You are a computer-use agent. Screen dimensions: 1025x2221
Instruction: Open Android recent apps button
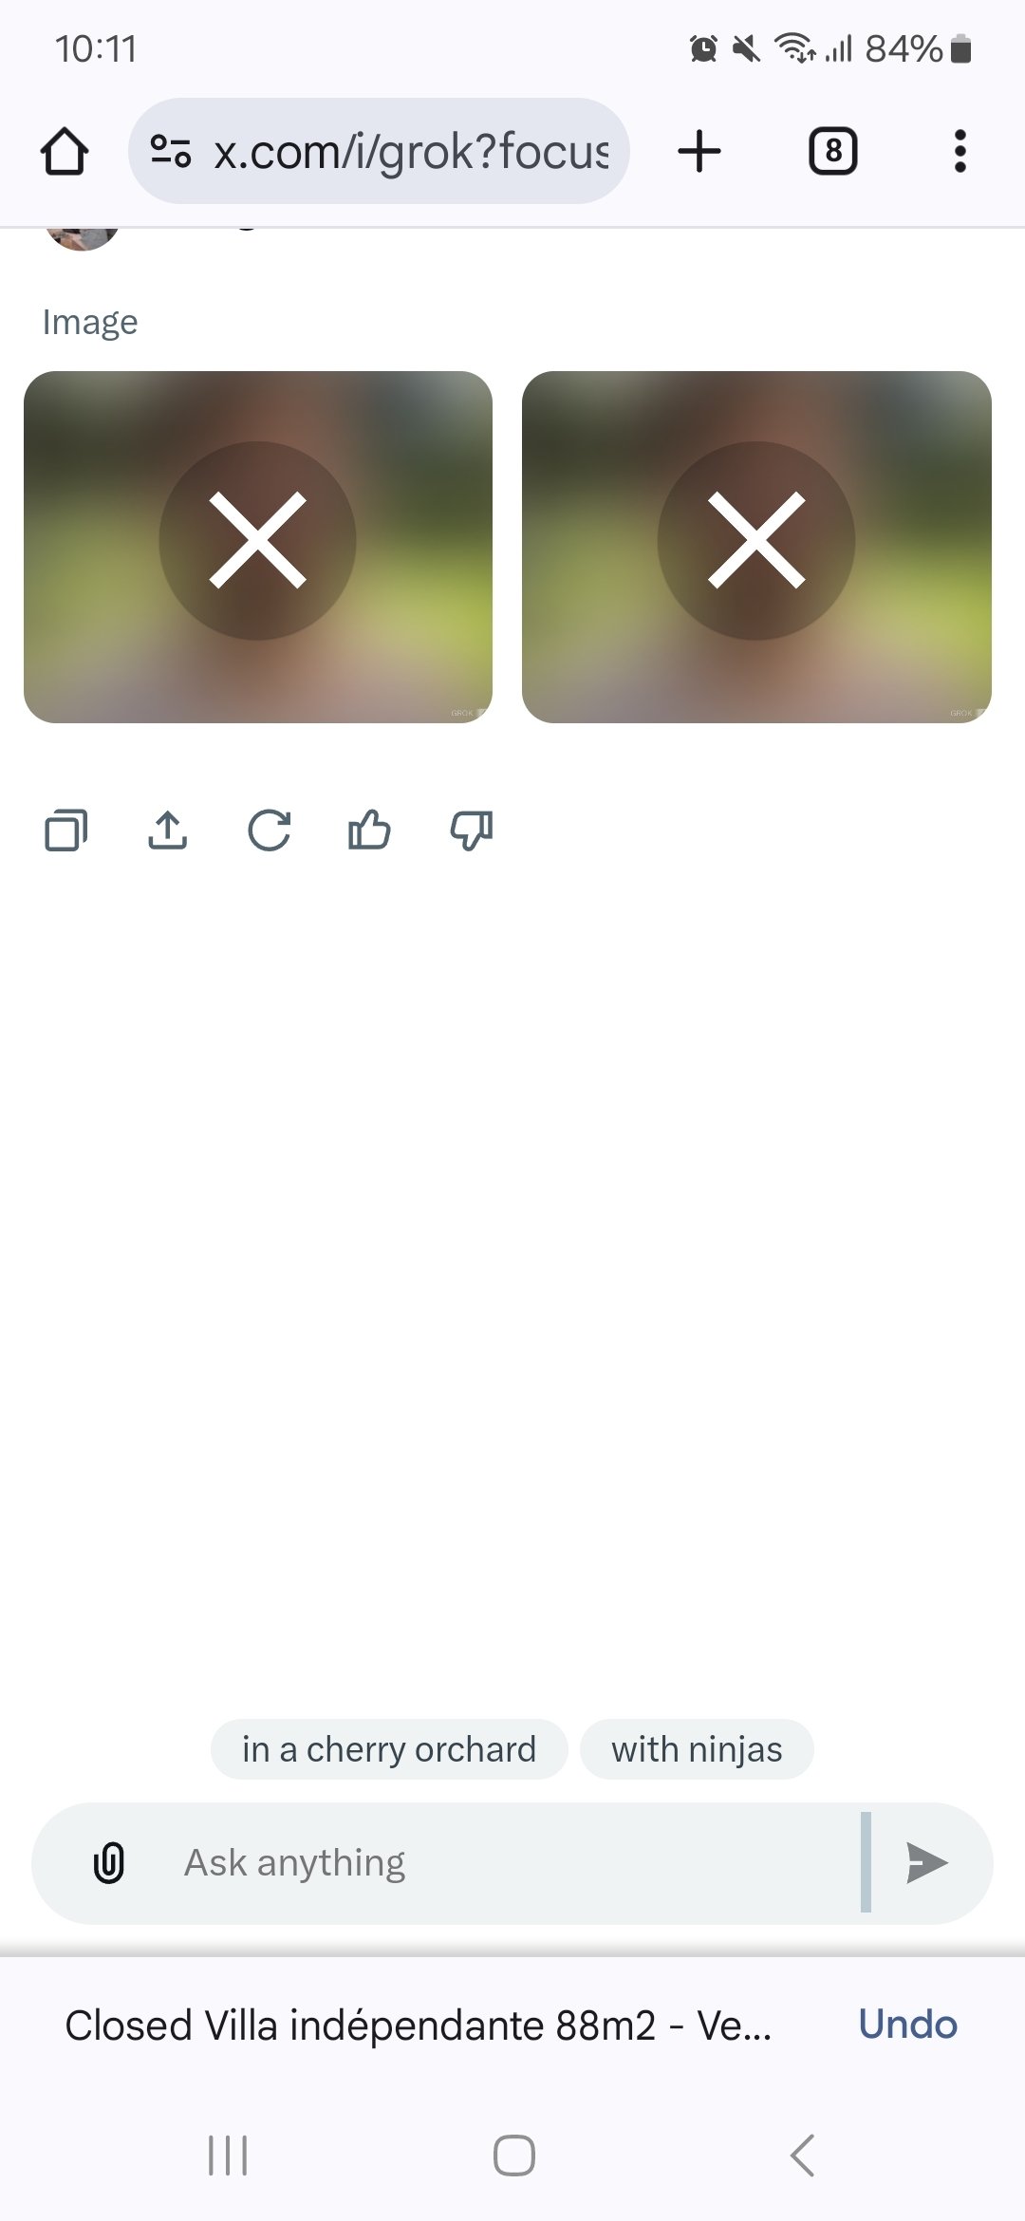click(228, 2155)
